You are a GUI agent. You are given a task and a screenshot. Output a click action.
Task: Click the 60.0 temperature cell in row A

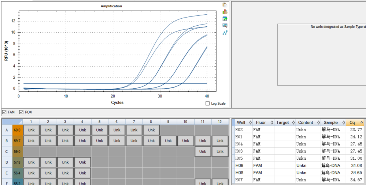click(x=18, y=130)
